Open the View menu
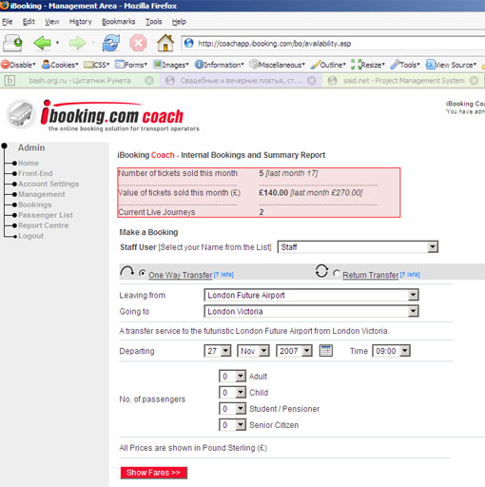The image size is (485, 487). (52, 22)
